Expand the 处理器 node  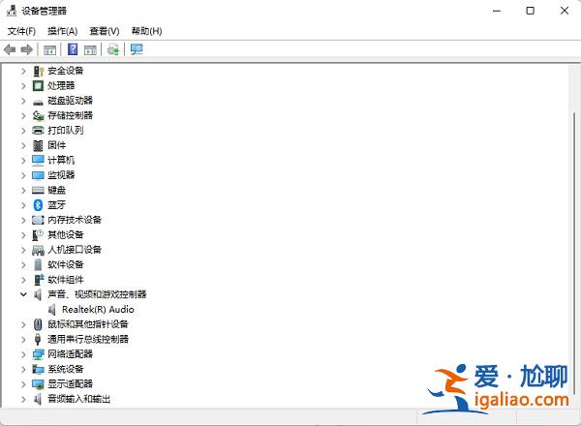coord(23,86)
